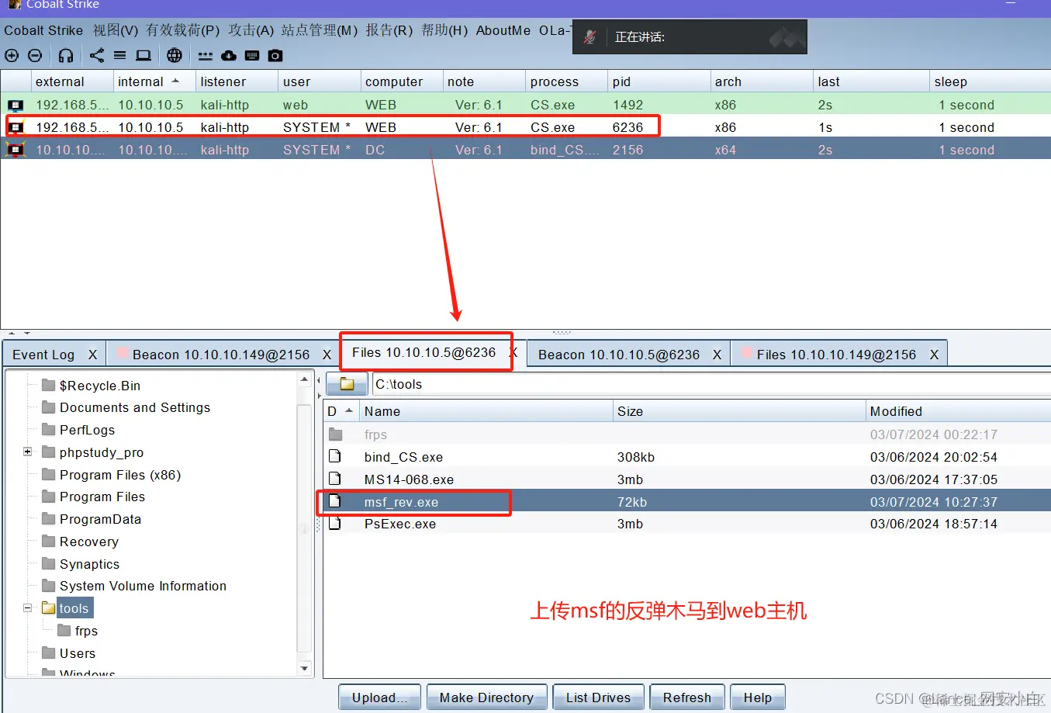This screenshot has width=1051, height=713.
Task: Expand the phpstudy_pro tree node
Action: (27, 452)
